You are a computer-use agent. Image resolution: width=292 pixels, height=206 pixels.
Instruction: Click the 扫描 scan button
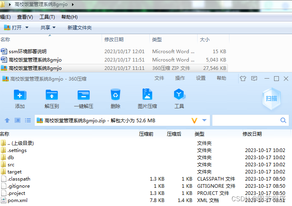click(271, 98)
